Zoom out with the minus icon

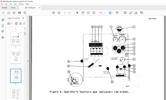88,13
